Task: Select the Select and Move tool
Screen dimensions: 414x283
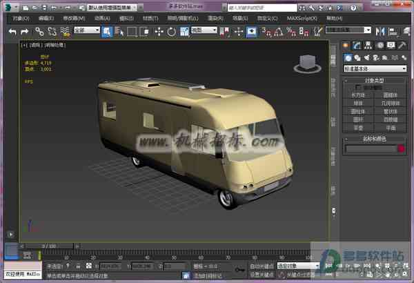Action: 159,32
